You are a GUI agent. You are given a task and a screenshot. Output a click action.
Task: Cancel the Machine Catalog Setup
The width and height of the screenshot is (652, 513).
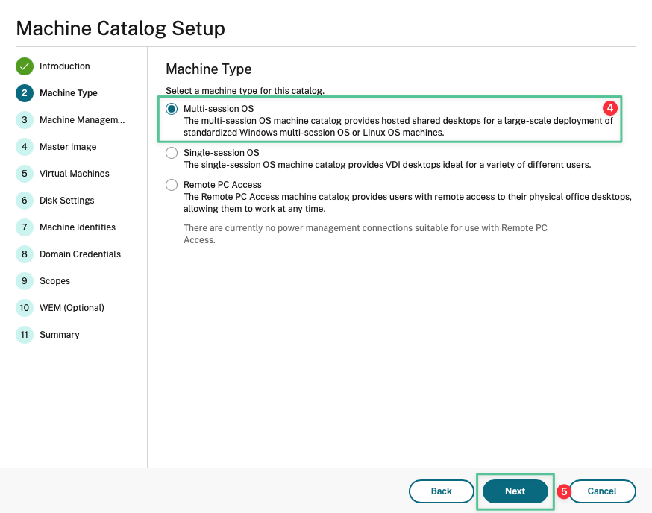pyautogui.click(x=602, y=491)
